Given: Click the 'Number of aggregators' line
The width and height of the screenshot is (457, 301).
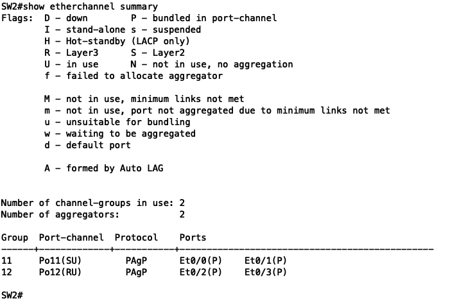Looking at the screenshot, I should click(92, 214).
